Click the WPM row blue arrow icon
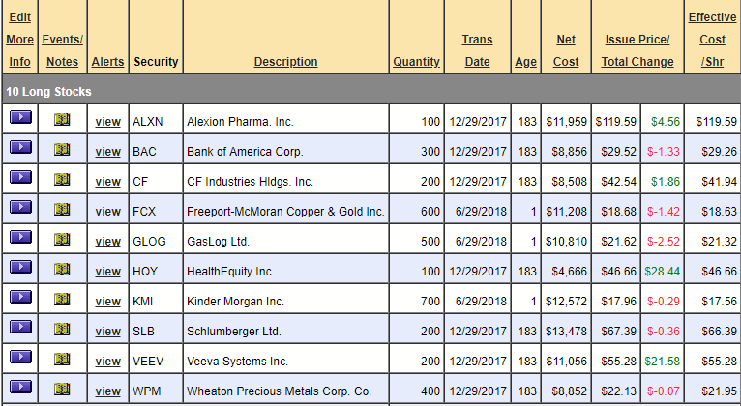The width and height of the screenshot is (741, 406). [x=20, y=387]
